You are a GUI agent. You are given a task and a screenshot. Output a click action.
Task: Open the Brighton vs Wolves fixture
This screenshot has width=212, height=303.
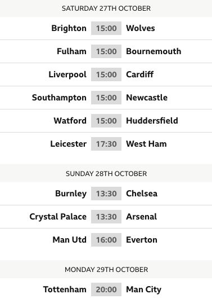pos(106,28)
